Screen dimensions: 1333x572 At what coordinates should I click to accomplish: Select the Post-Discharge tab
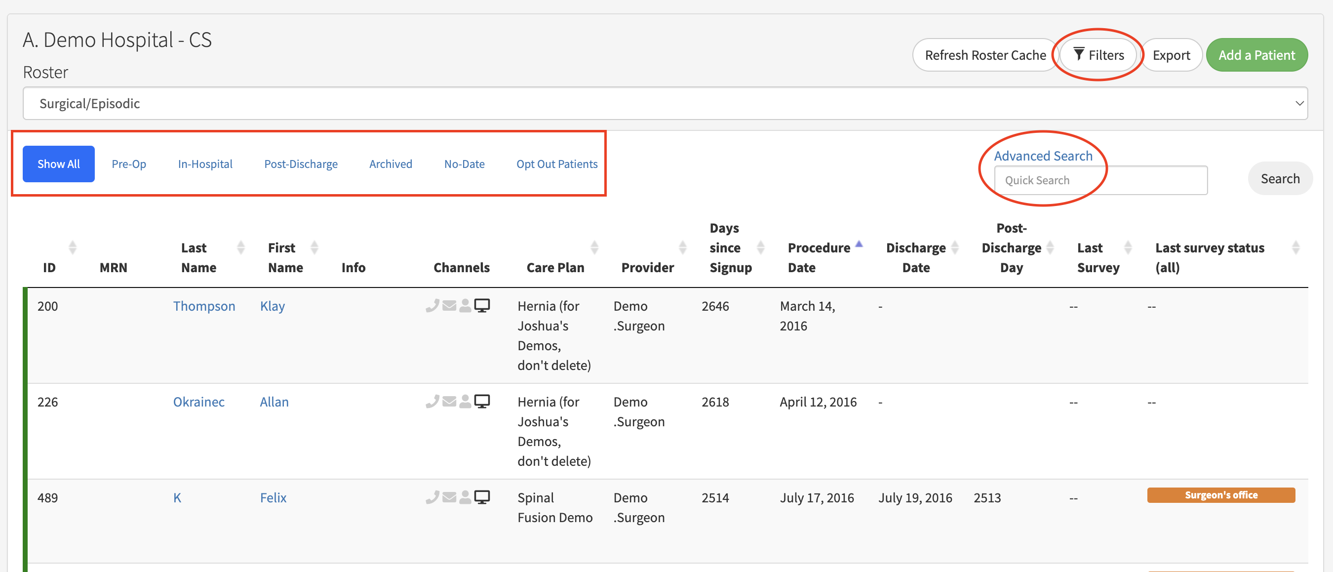301,164
